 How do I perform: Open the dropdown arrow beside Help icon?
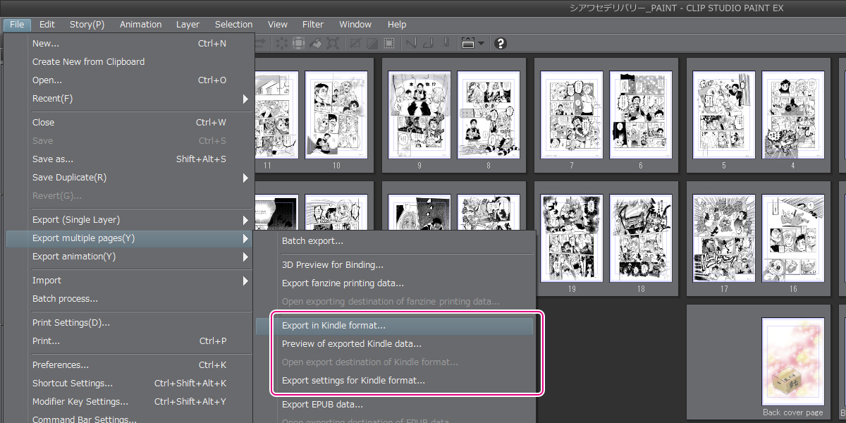tap(481, 43)
